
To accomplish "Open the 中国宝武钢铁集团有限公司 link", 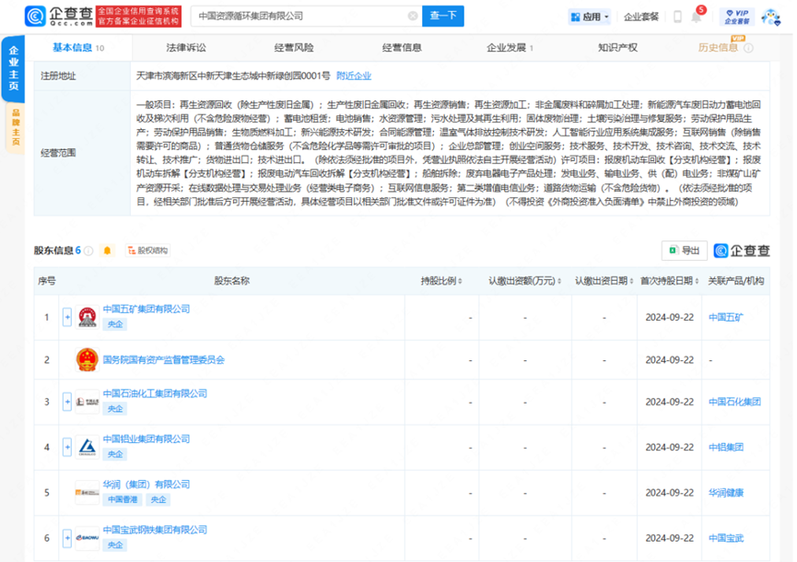I will coord(155,530).
